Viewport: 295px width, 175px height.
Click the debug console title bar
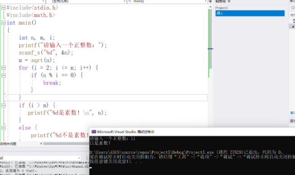coord(192,131)
